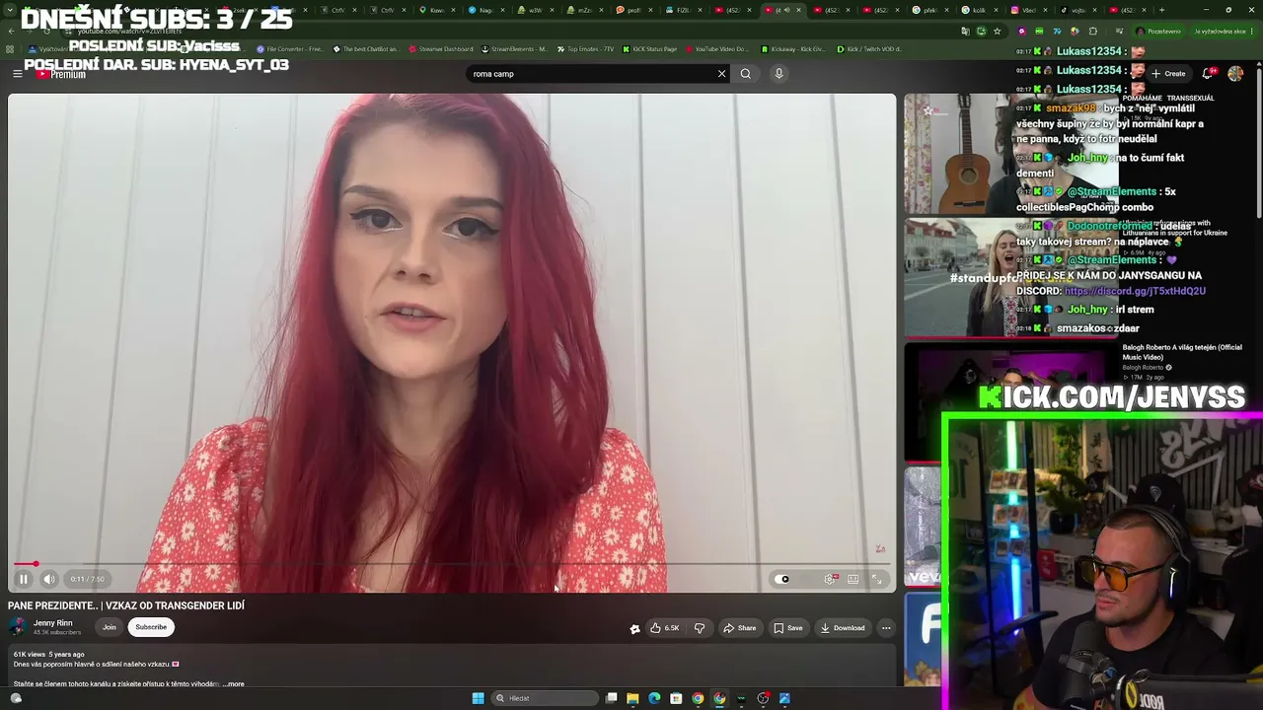Switch to the Instagram browser tab
Image resolution: width=1263 pixels, height=710 pixels.
point(1026,10)
